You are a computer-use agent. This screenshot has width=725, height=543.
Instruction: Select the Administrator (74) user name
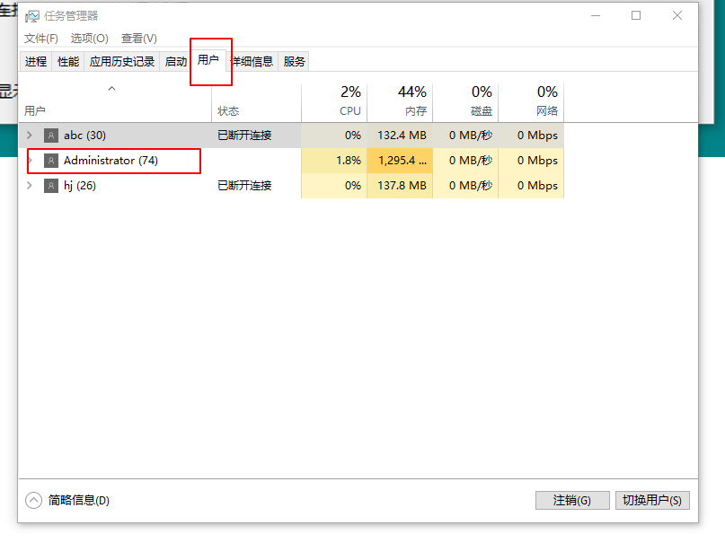coord(111,161)
